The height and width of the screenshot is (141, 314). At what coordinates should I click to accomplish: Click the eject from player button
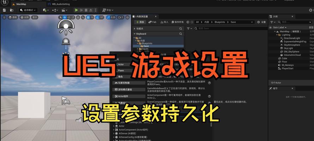point(91,10)
